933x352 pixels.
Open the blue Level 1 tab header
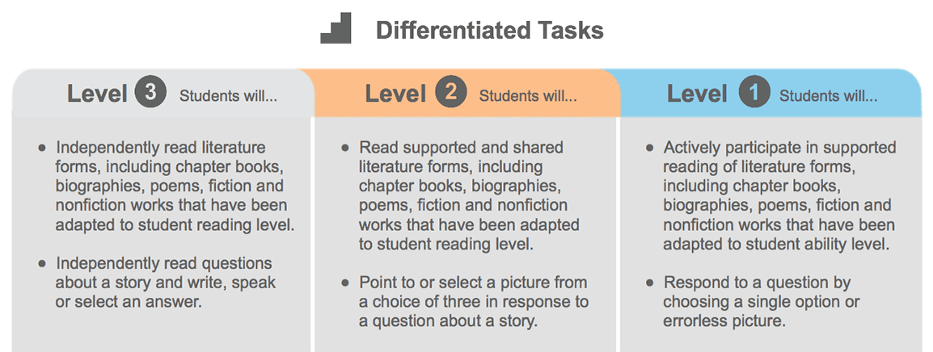click(767, 93)
